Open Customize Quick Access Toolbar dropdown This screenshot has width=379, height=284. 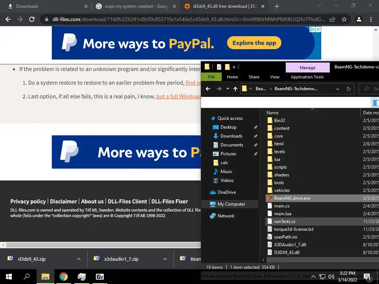234,67
